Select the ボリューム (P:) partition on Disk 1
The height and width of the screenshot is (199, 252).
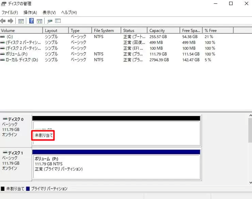[x=116, y=164]
